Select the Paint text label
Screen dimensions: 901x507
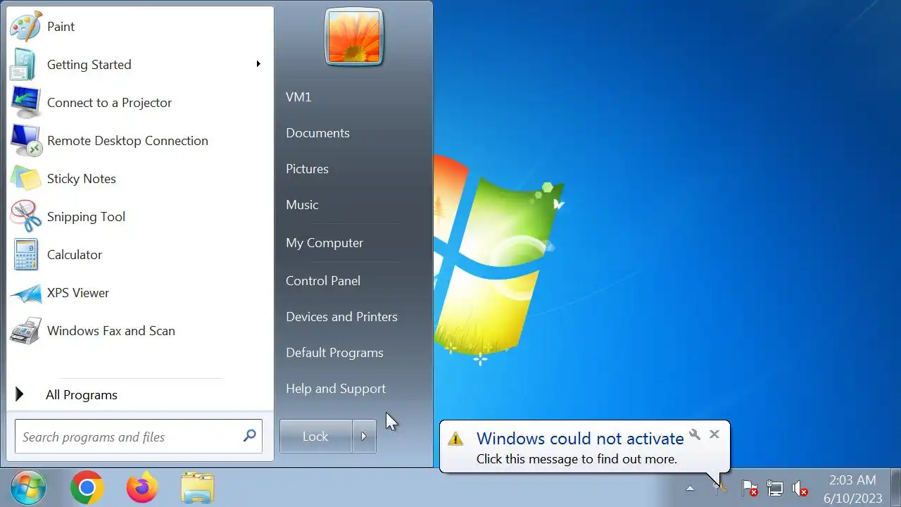tap(61, 27)
